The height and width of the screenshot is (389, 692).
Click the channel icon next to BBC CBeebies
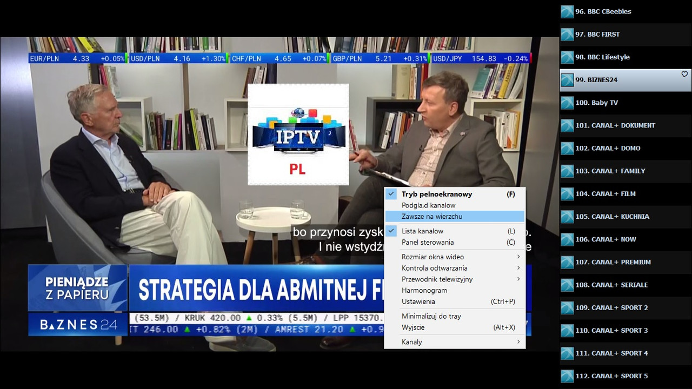click(567, 11)
